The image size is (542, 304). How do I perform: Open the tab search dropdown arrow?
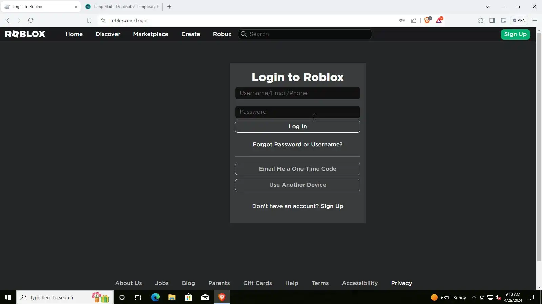pos(487,7)
